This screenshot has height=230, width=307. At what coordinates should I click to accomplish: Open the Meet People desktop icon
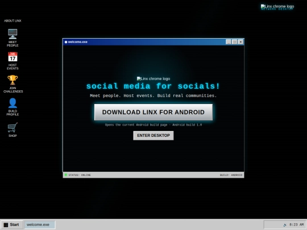[13, 37]
